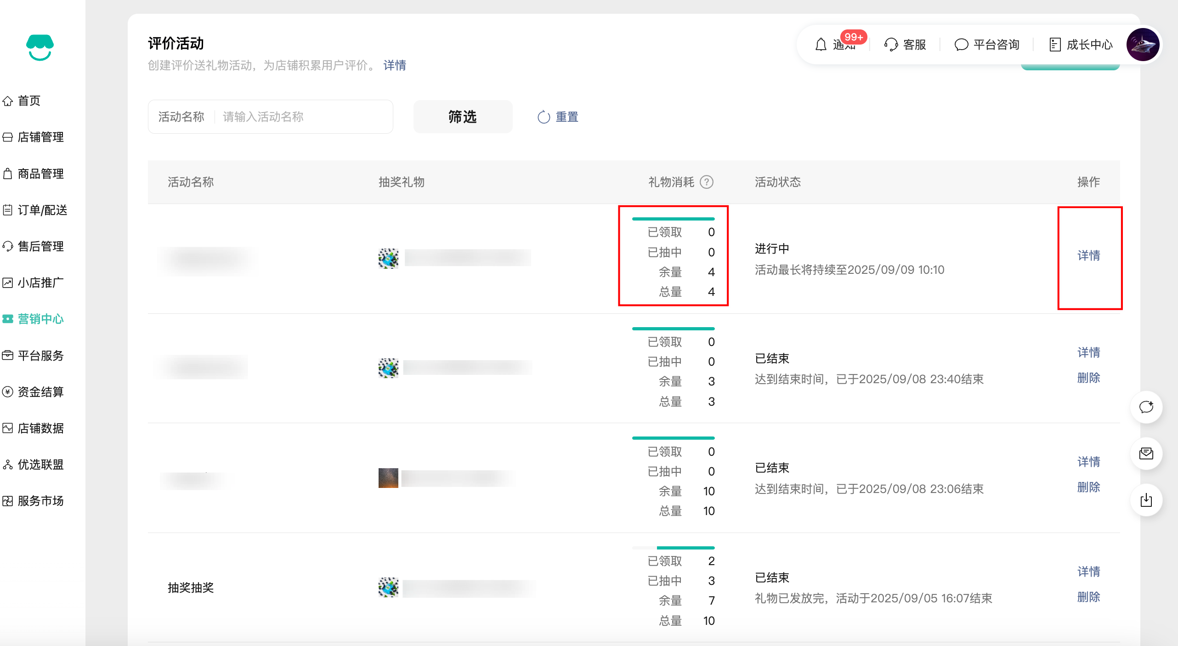Image resolution: width=1178 pixels, height=646 pixels.
Task: Click the floating chat assistant icon
Action: click(1146, 407)
